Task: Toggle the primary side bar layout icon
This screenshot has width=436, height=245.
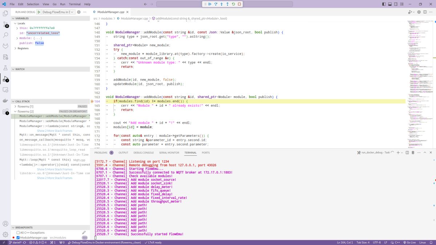Action: pyautogui.click(x=385, y=4)
